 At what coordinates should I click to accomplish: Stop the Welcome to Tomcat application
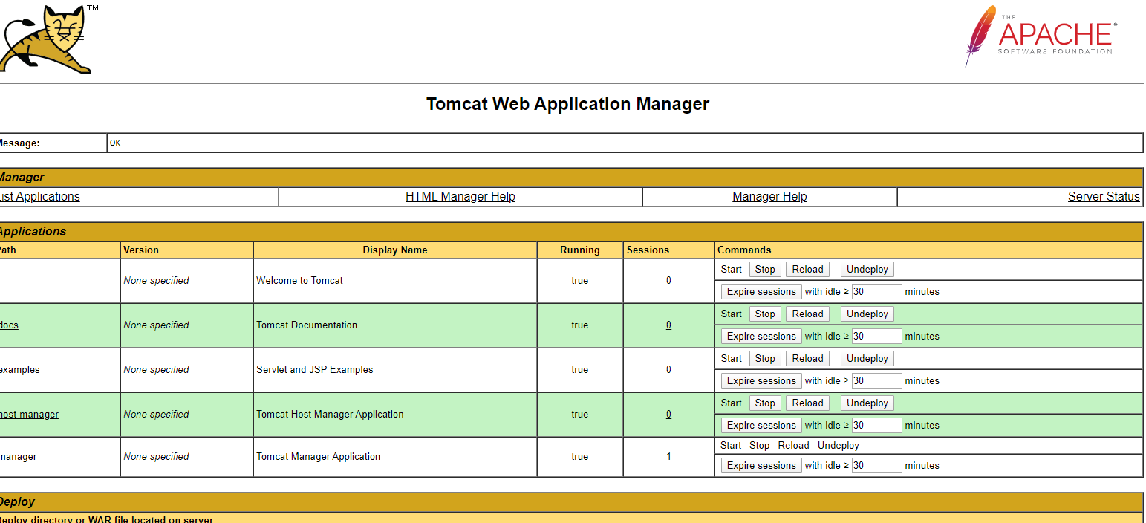[765, 270]
